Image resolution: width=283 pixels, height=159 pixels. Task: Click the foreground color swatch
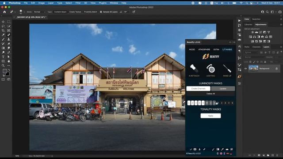(5, 71)
